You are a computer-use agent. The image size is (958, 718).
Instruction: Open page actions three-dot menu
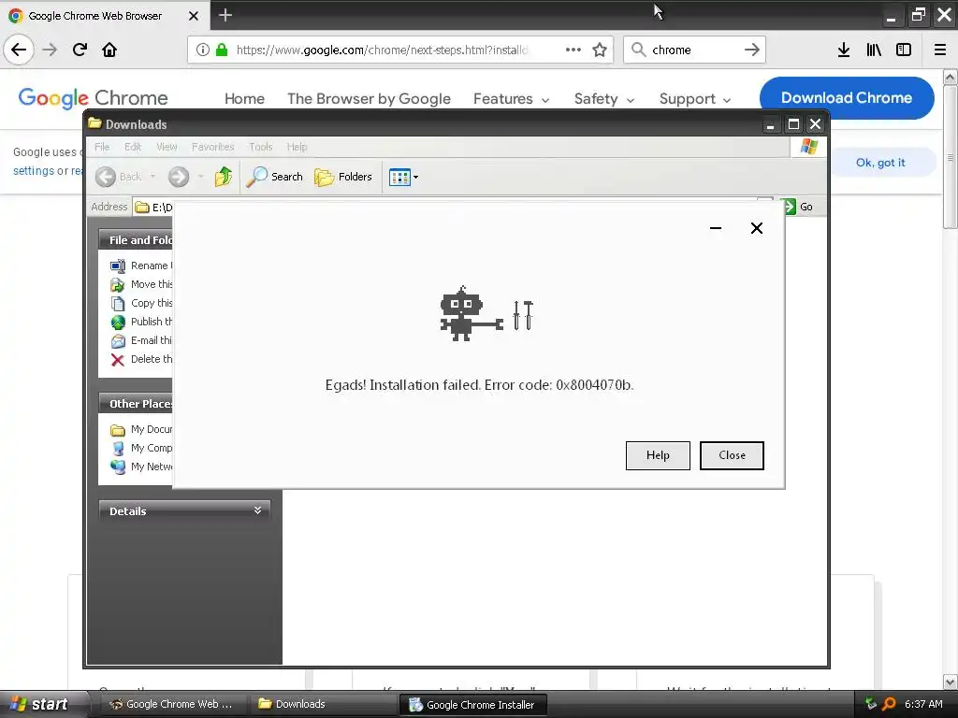[x=573, y=50]
